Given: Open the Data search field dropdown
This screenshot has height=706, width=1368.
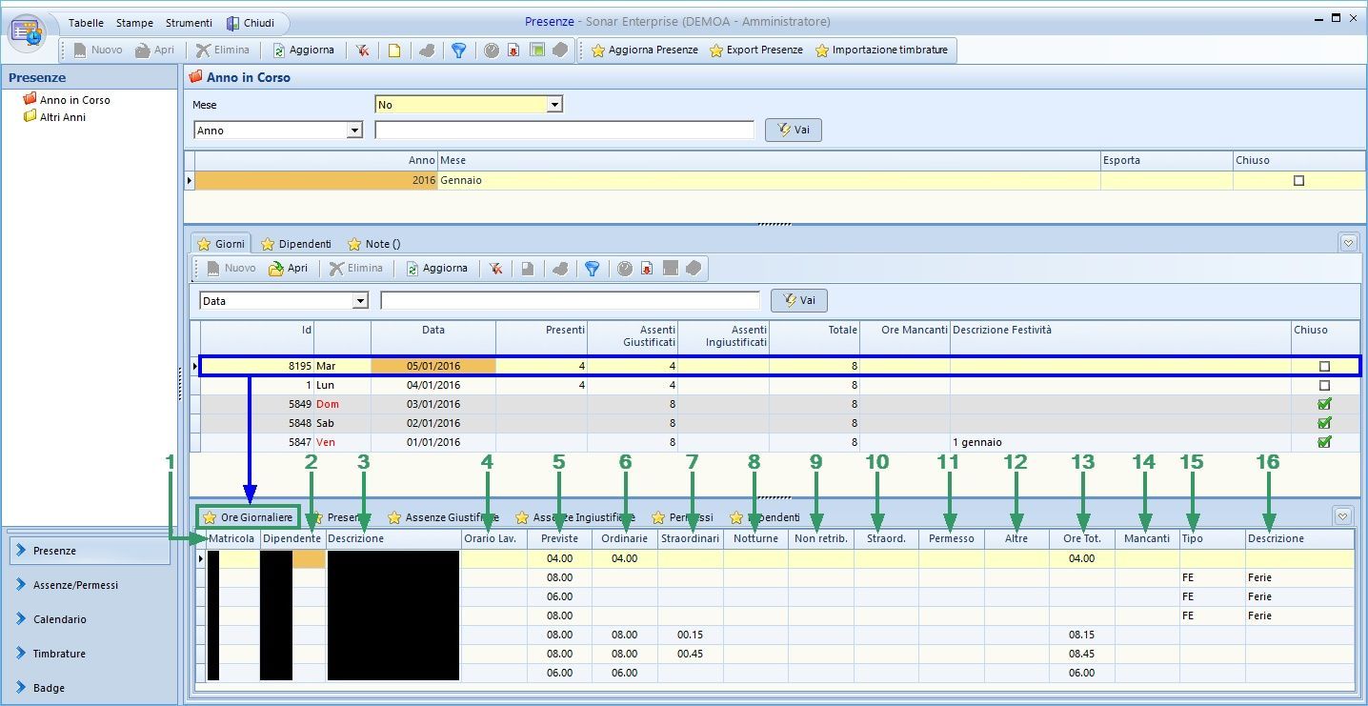Looking at the screenshot, I should (360, 301).
